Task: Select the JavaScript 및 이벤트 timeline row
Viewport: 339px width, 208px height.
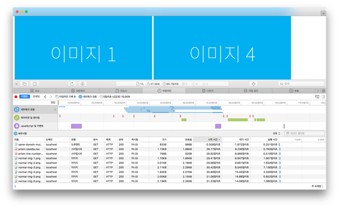Action: point(35,126)
